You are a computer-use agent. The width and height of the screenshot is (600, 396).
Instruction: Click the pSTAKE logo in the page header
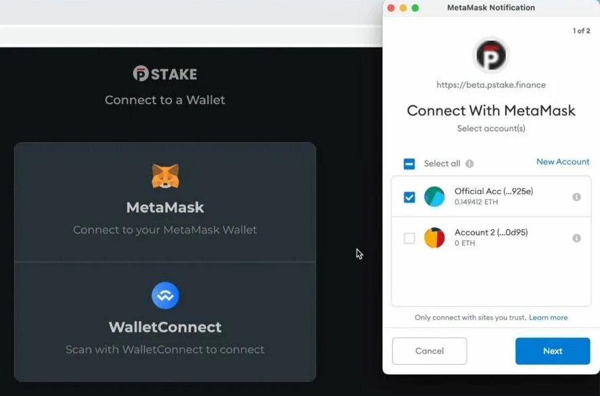pyautogui.click(x=165, y=73)
